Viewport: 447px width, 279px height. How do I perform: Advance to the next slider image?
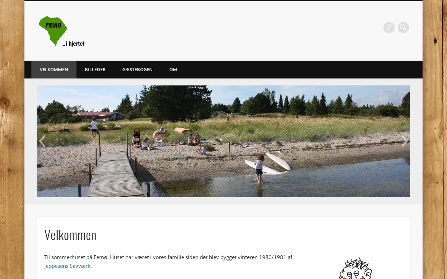(x=404, y=141)
